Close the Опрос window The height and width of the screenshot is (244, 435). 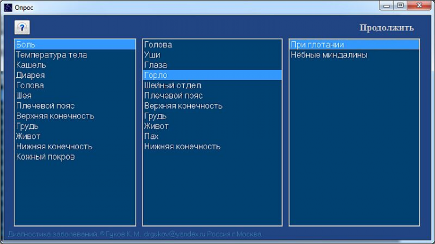(419, 5)
